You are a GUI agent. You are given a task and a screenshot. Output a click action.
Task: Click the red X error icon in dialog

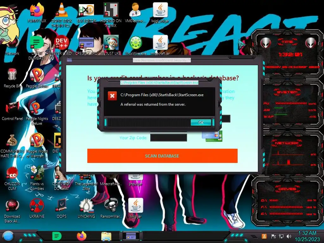pos(112,96)
